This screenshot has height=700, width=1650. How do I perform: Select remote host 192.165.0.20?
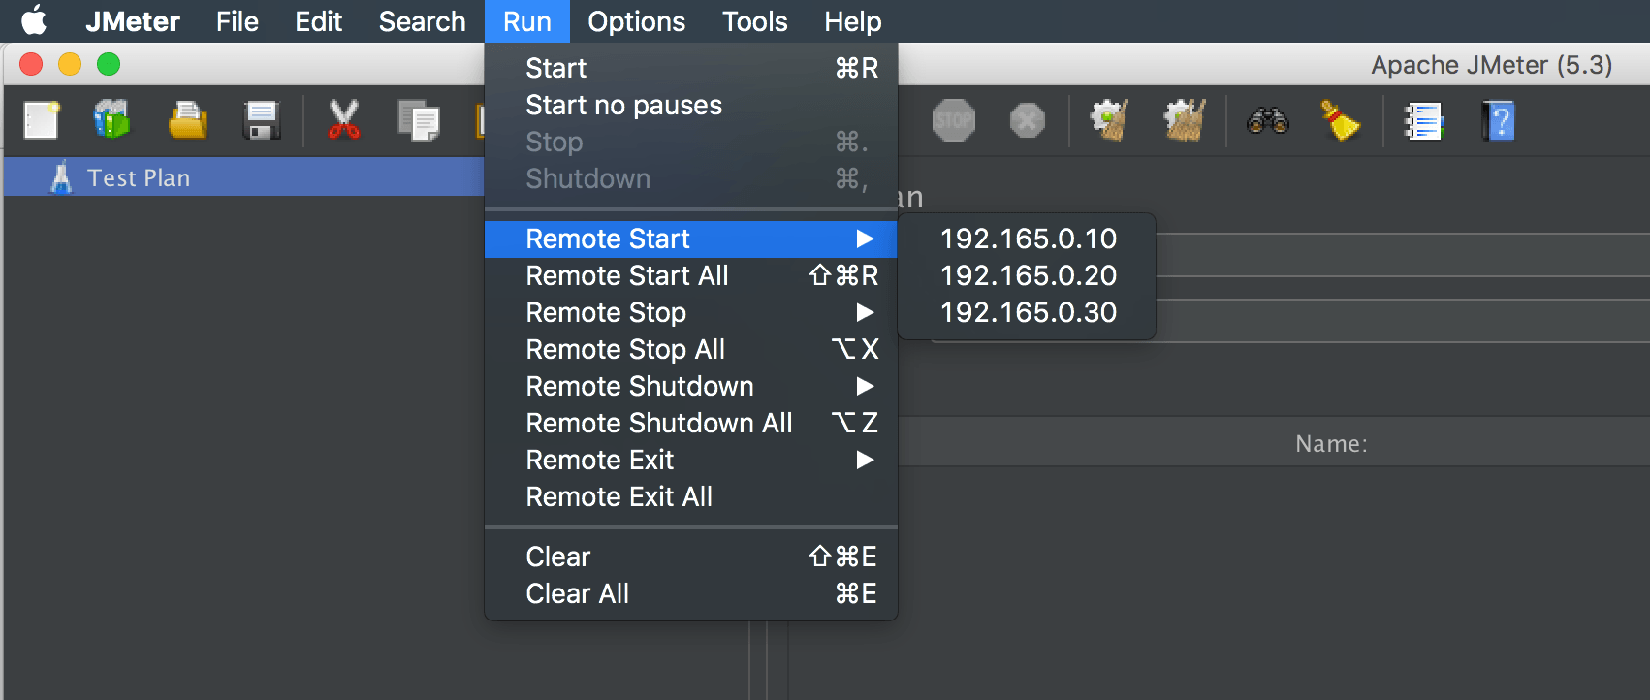(1028, 275)
